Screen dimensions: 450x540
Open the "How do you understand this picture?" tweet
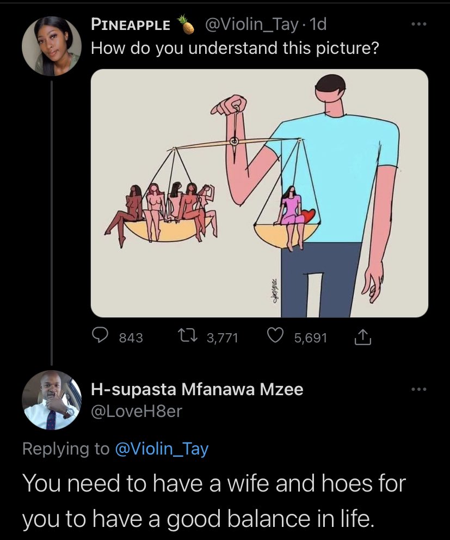tap(235, 48)
